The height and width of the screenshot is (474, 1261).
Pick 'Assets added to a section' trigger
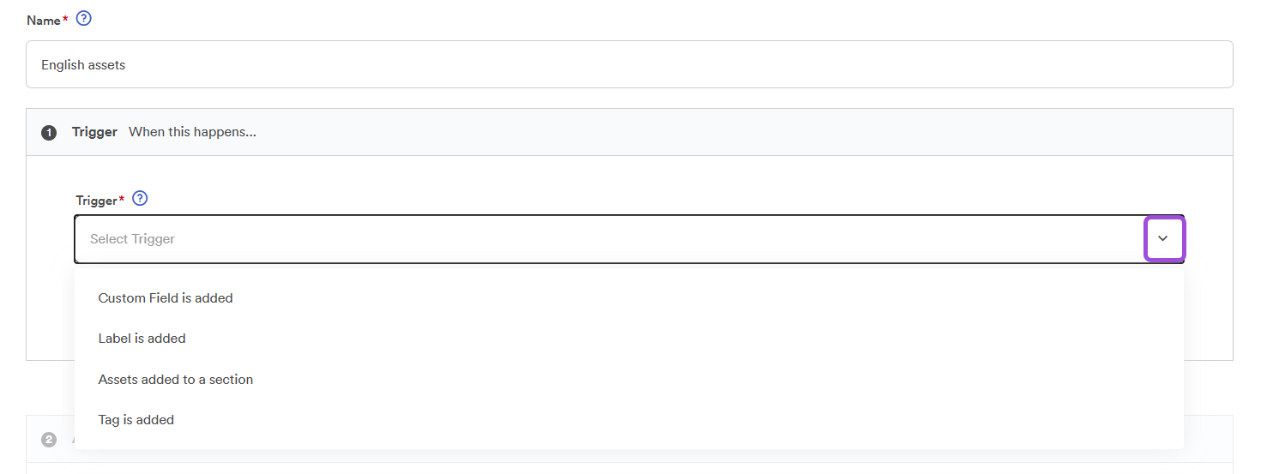(176, 380)
